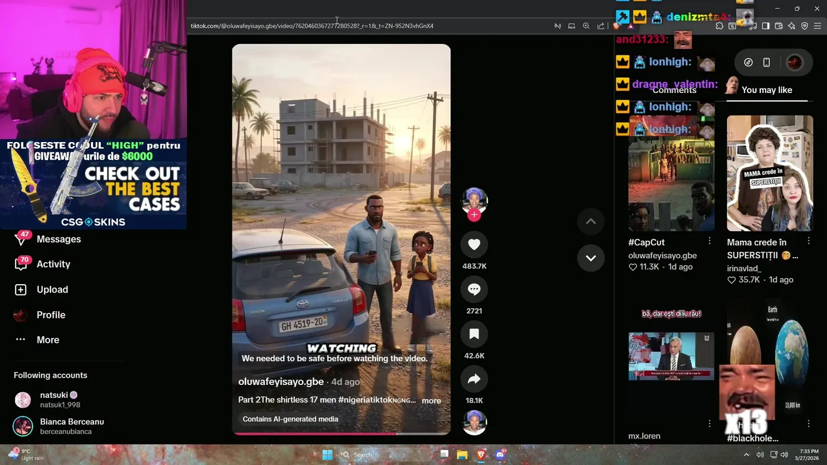Open oluwafeyisayo.gbe profile link under video
The width and height of the screenshot is (827, 465).
coord(280,382)
